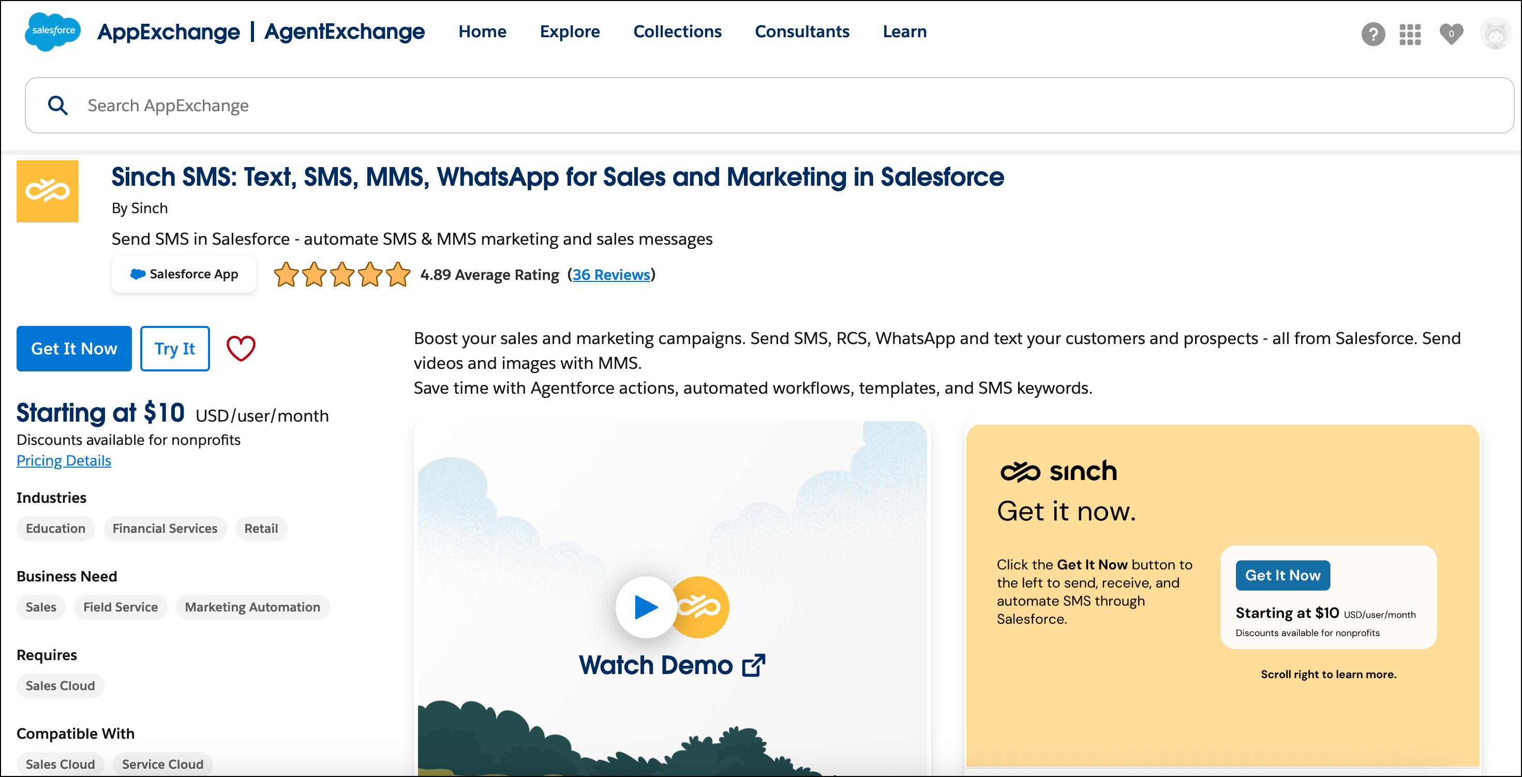Click the Sinch yellow app logo
This screenshot has height=777, width=1522.
coord(47,191)
